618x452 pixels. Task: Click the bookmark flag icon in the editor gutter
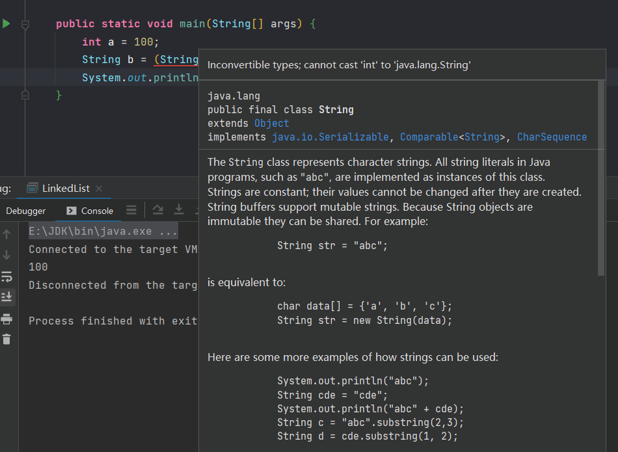[25, 94]
